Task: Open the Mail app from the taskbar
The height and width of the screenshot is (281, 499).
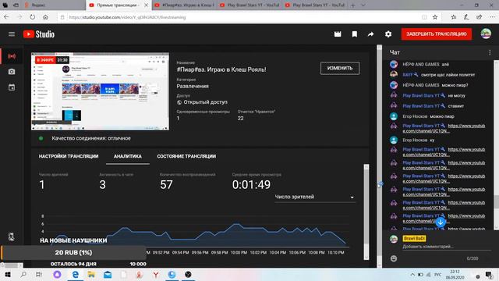Action: [108, 275]
